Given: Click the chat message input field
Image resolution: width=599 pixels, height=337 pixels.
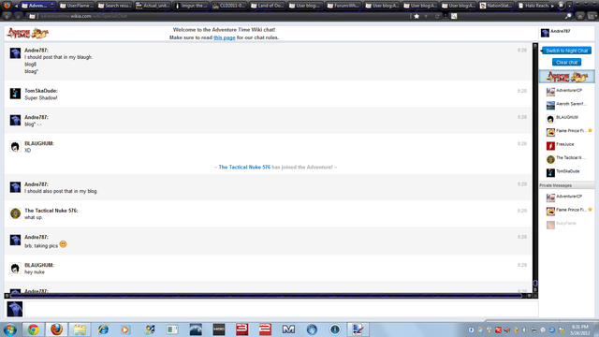Looking at the screenshot, I should [x=282, y=309].
